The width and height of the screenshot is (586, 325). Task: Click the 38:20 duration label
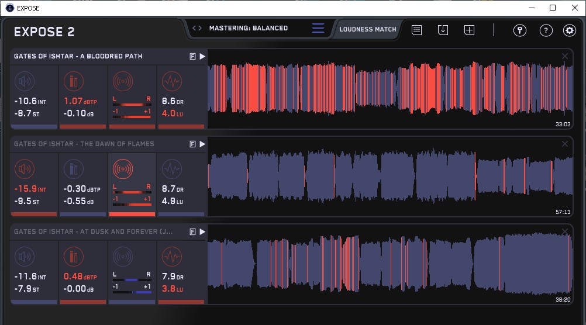tap(563, 300)
